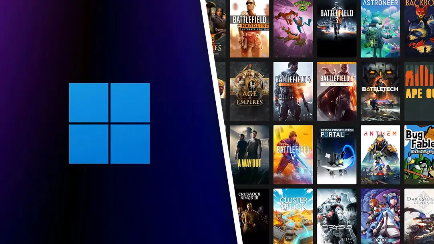Open Bridge Constructor Portal
434x244 pixels.
[337, 155]
